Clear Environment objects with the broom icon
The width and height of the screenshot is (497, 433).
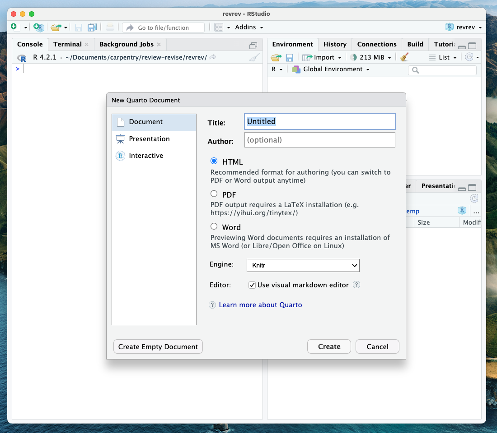tap(404, 57)
